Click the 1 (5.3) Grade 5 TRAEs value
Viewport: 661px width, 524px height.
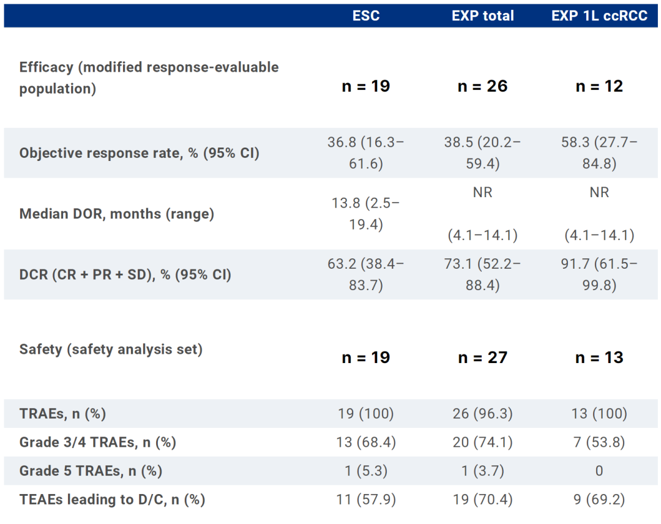[x=366, y=471]
